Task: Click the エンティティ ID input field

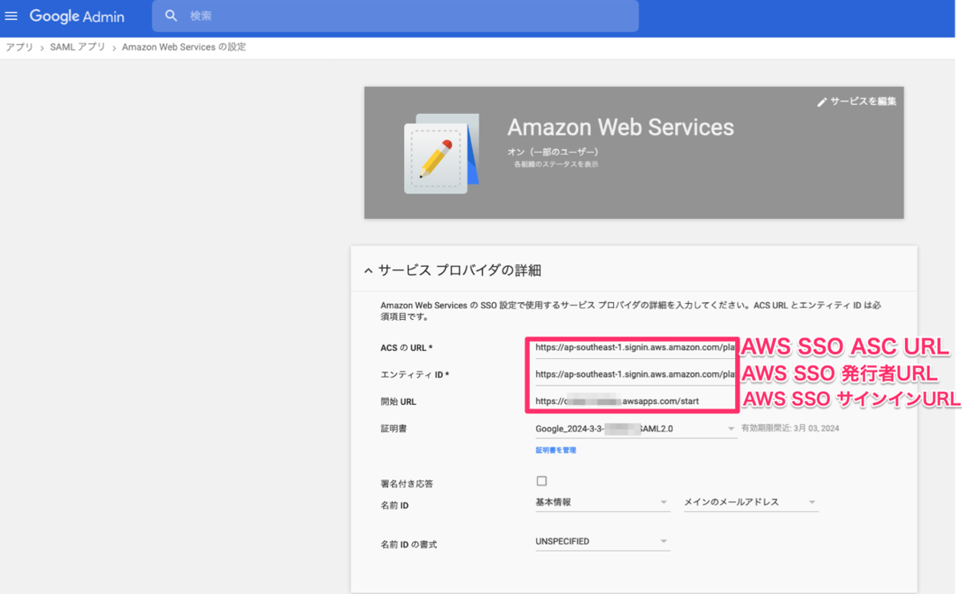Action: [635, 374]
